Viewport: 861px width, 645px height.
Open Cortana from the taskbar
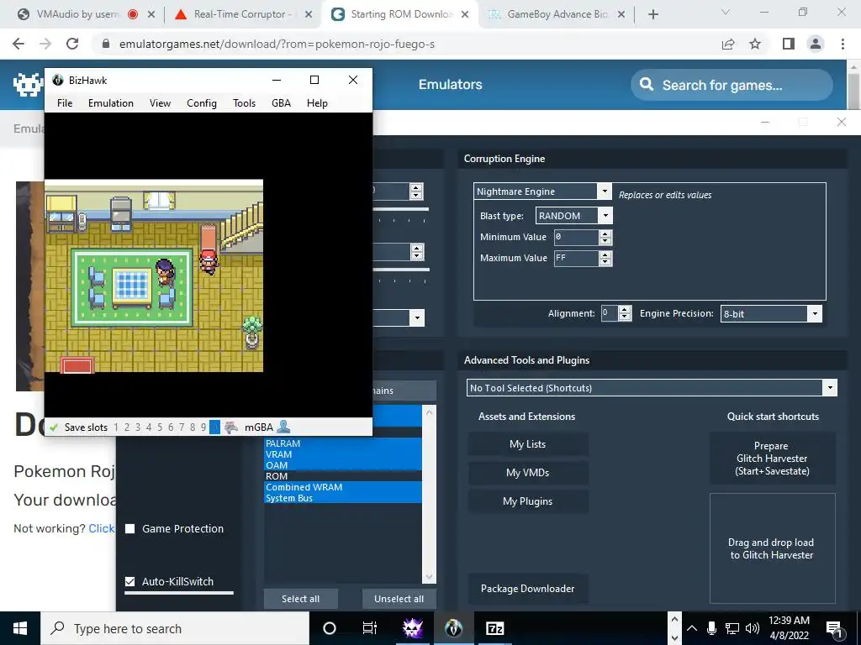click(x=330, y=628)
